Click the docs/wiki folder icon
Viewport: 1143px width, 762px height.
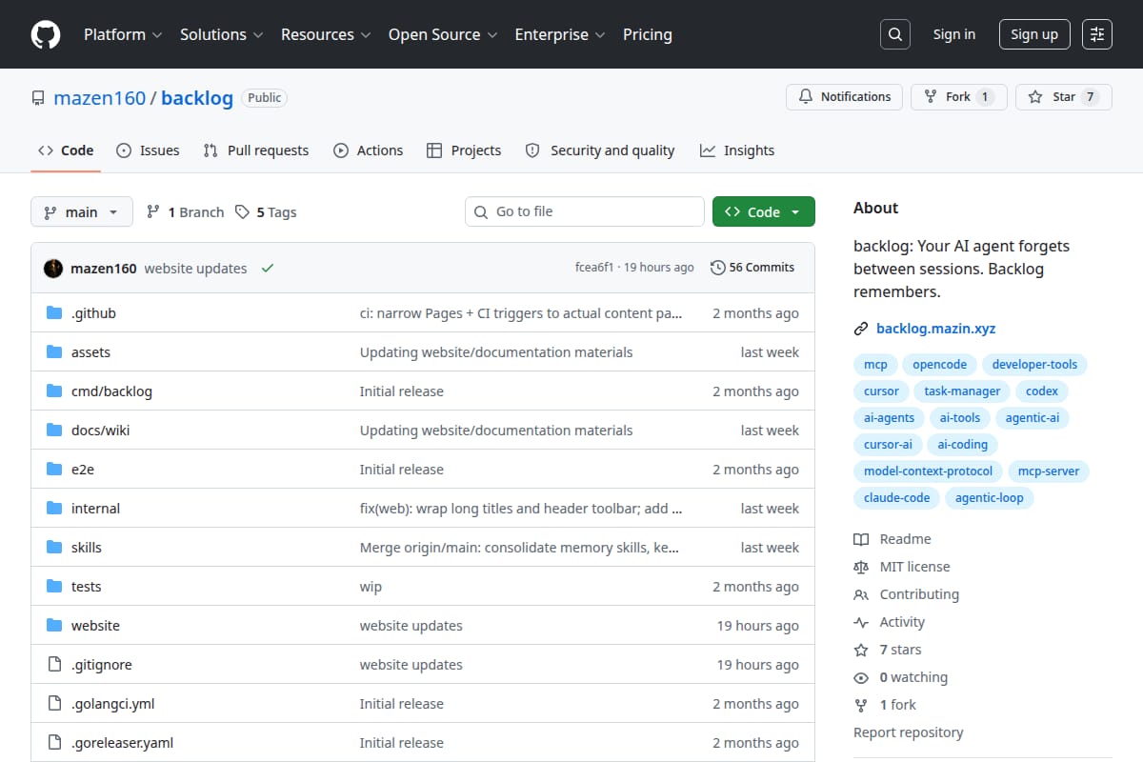54,431
